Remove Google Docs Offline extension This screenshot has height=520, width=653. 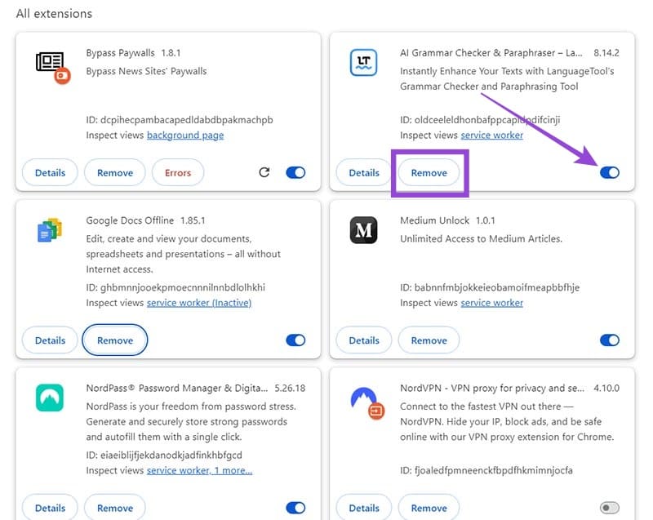115,340
